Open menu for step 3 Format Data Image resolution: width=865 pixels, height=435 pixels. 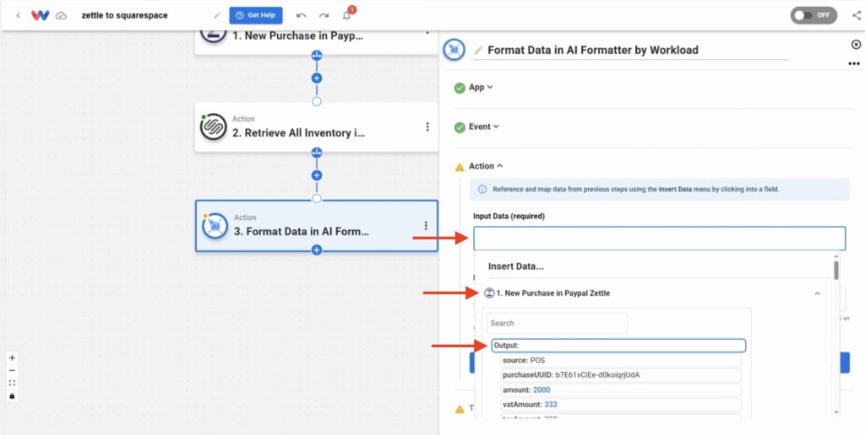426,226
